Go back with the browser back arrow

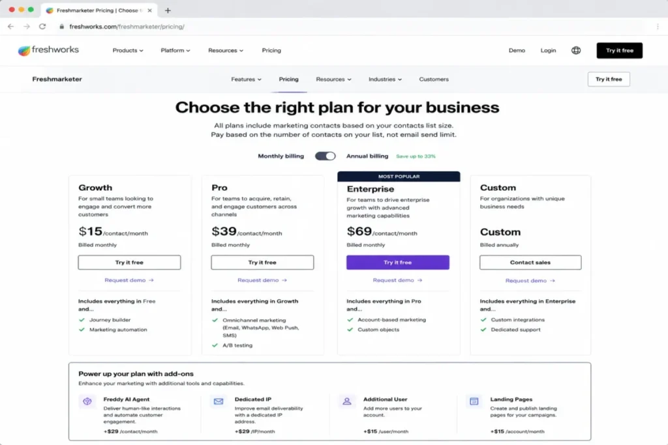point(10,26)
